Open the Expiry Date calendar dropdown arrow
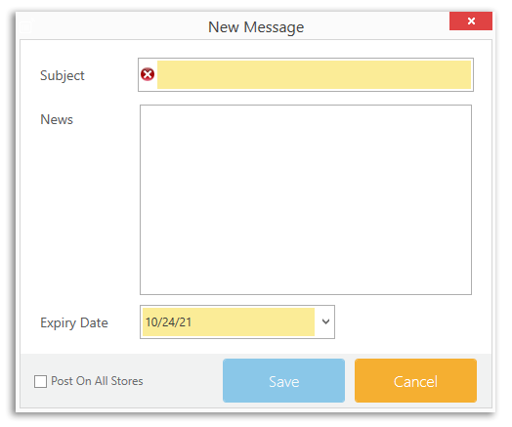This screenshot has width=512, height=427. pos(325,321)
